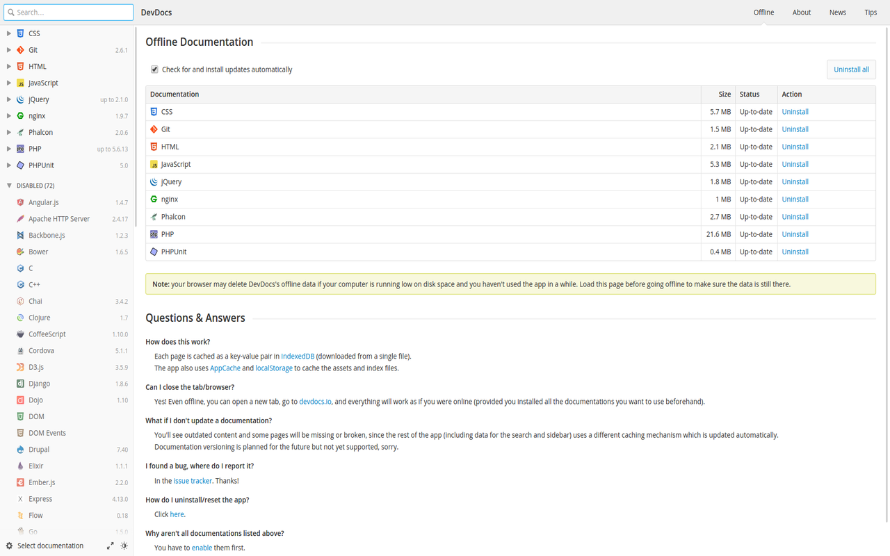This screenshot has width=890, height=556.
Task: Open the Offline tab
Action: tap(763, 13)
